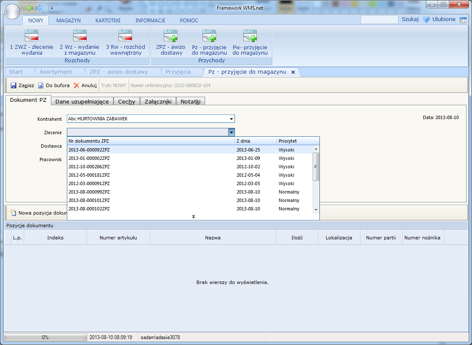Click the ribbon search input field
The height and width of the screenshot is (345, 472).
click(x=379, y=20)
